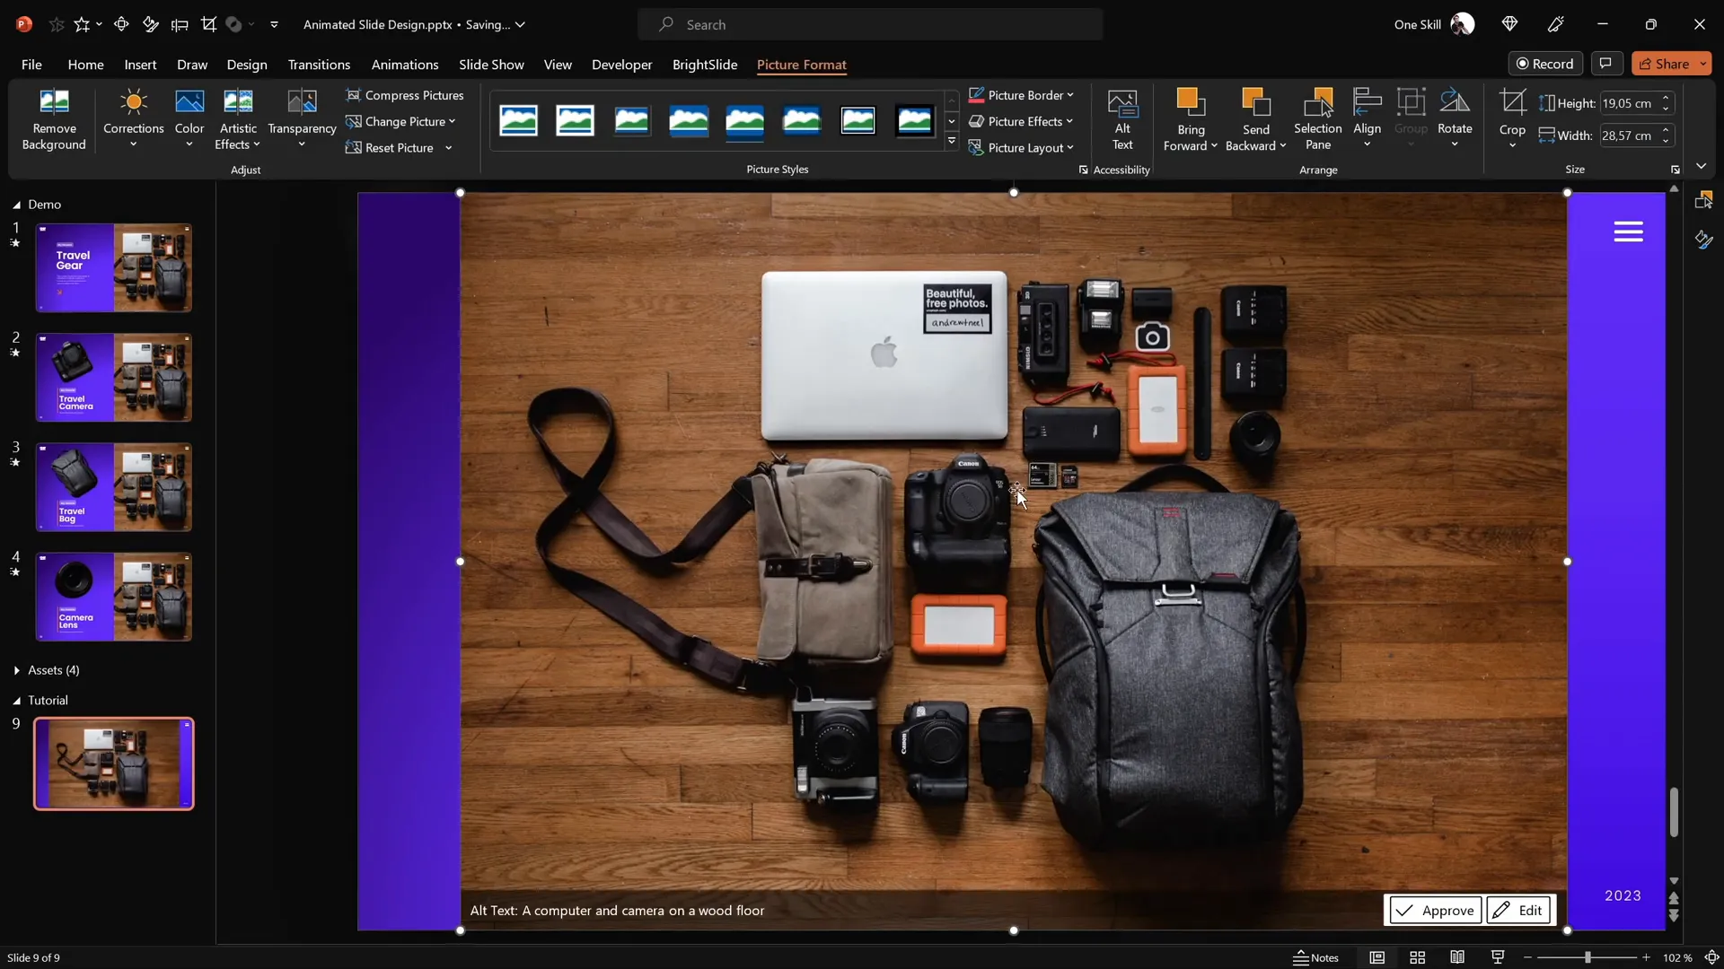This screenshot has width=1724, height=969.
Task: Click the Crop tool icon
Action: (x=1512, y=102)
